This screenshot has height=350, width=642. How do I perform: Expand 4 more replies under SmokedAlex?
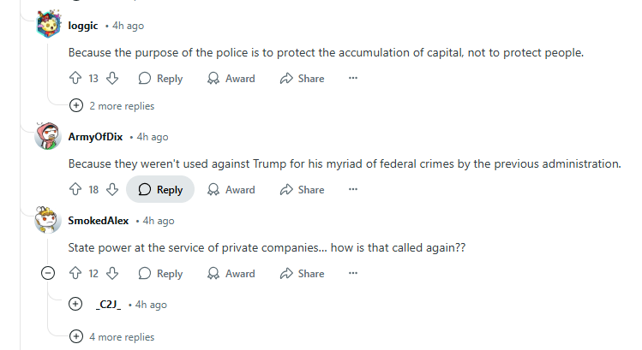[x=113, y=337]
